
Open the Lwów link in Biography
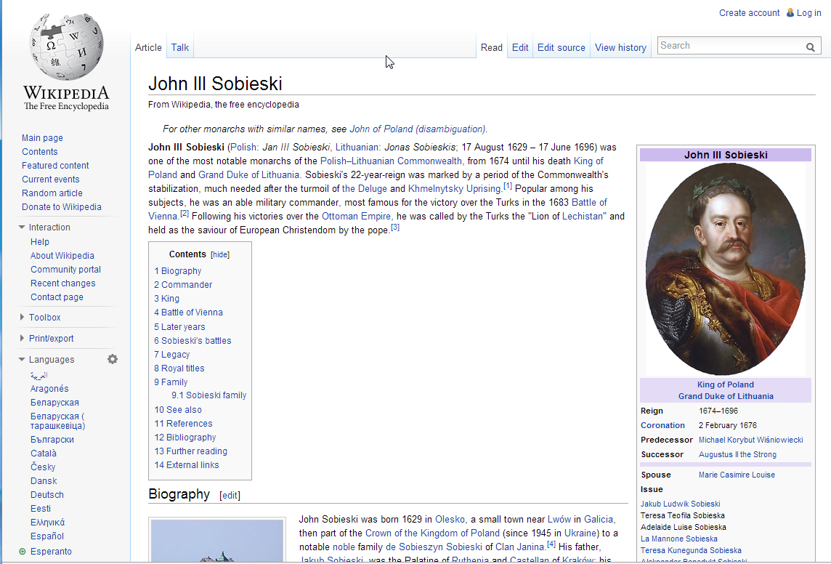tap(559, 519)
